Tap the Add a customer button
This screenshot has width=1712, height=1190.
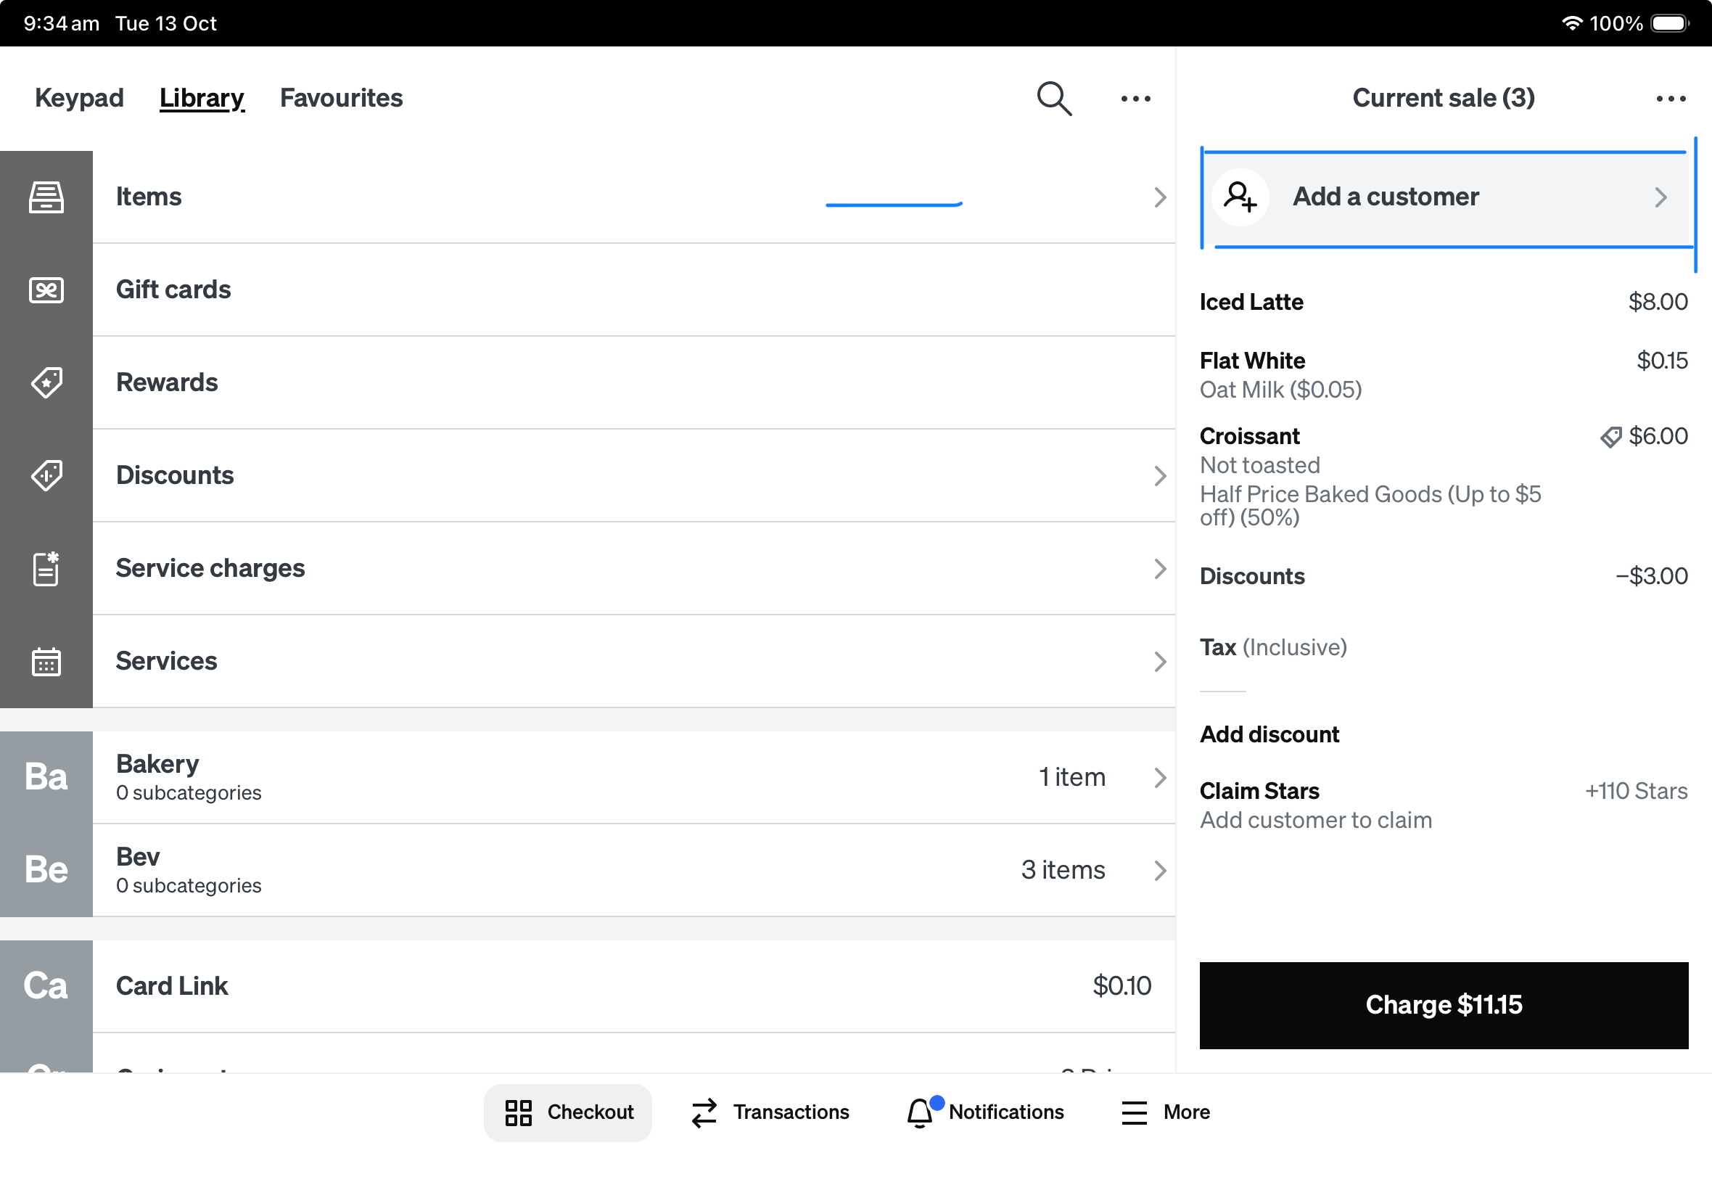click(1444, 197)
